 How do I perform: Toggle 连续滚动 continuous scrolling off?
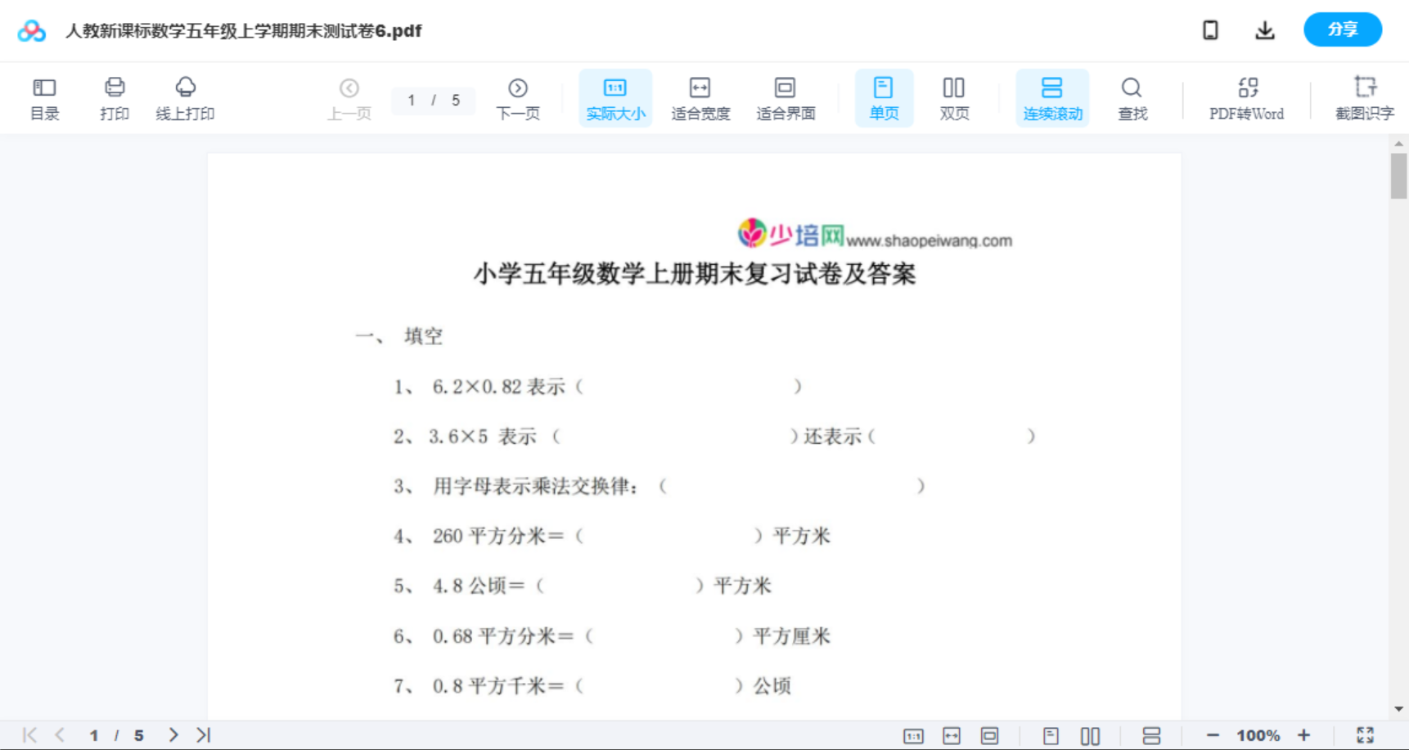click(x=1052, y=97)
